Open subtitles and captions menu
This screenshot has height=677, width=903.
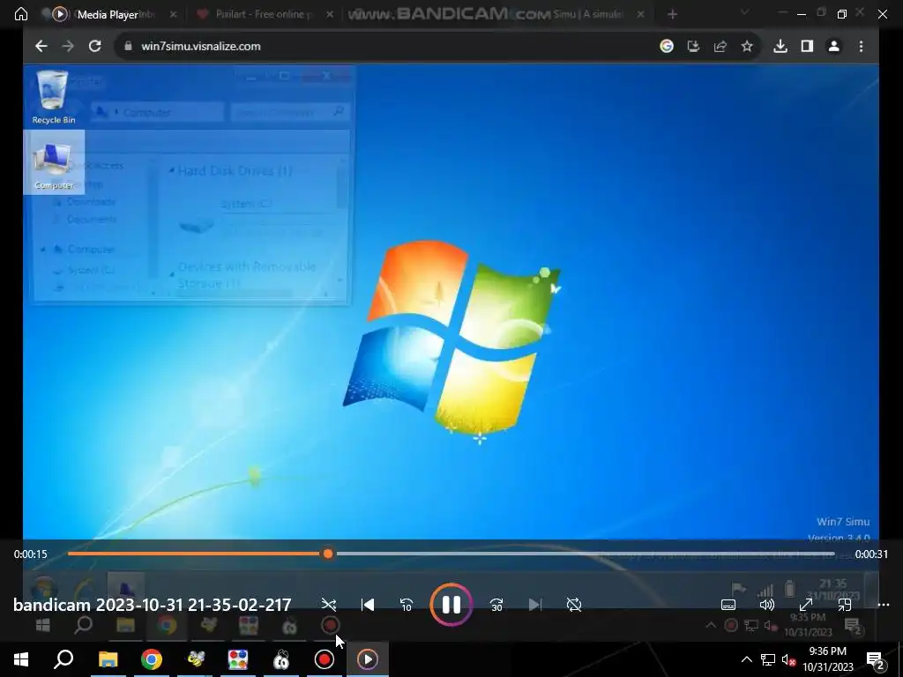(728, 605)
